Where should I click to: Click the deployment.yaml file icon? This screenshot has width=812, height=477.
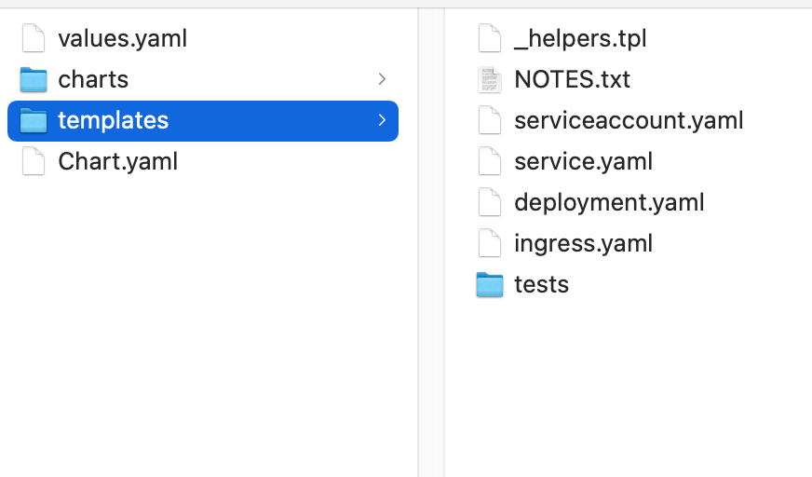490,202
